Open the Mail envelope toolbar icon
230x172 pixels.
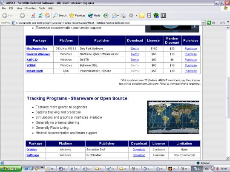115,16
